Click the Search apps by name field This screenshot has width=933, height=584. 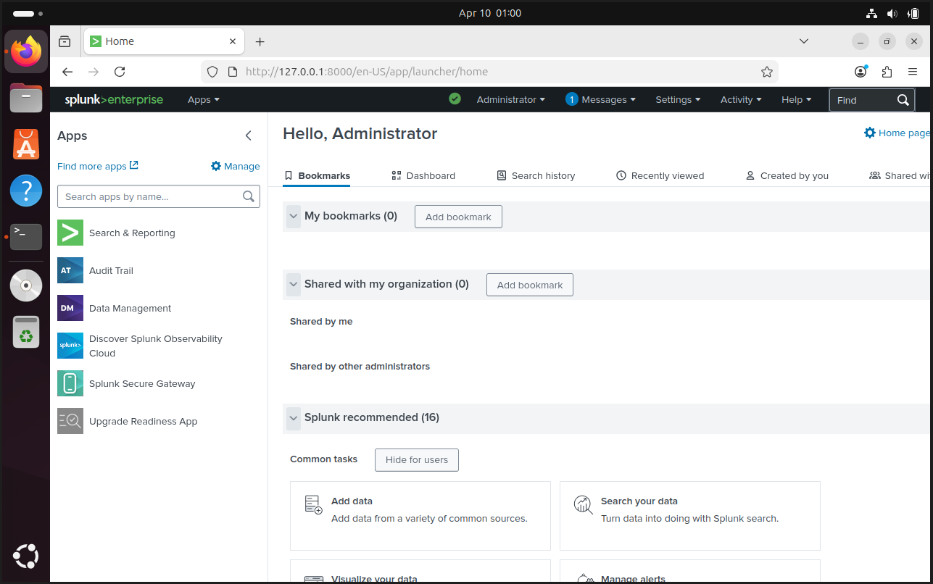[151, 196]
